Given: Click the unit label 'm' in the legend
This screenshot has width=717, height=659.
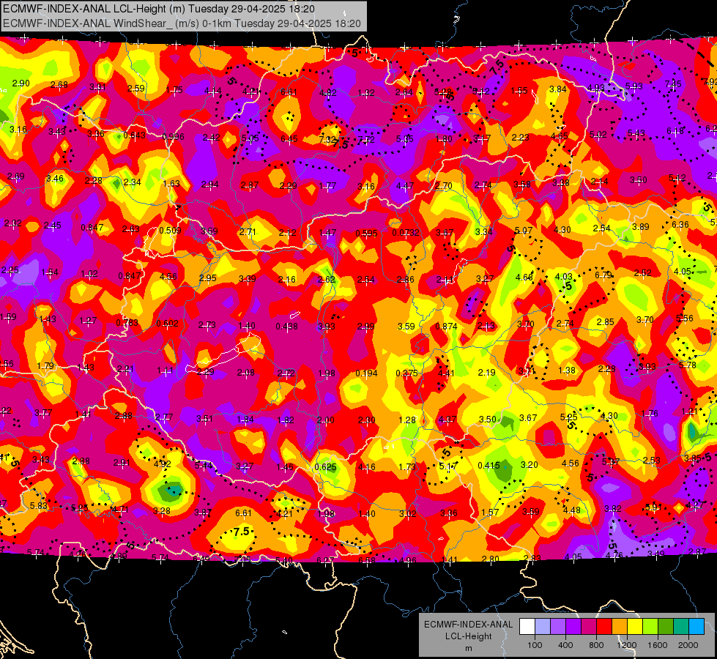Looking at the screenshot, I should coord(468,648).
